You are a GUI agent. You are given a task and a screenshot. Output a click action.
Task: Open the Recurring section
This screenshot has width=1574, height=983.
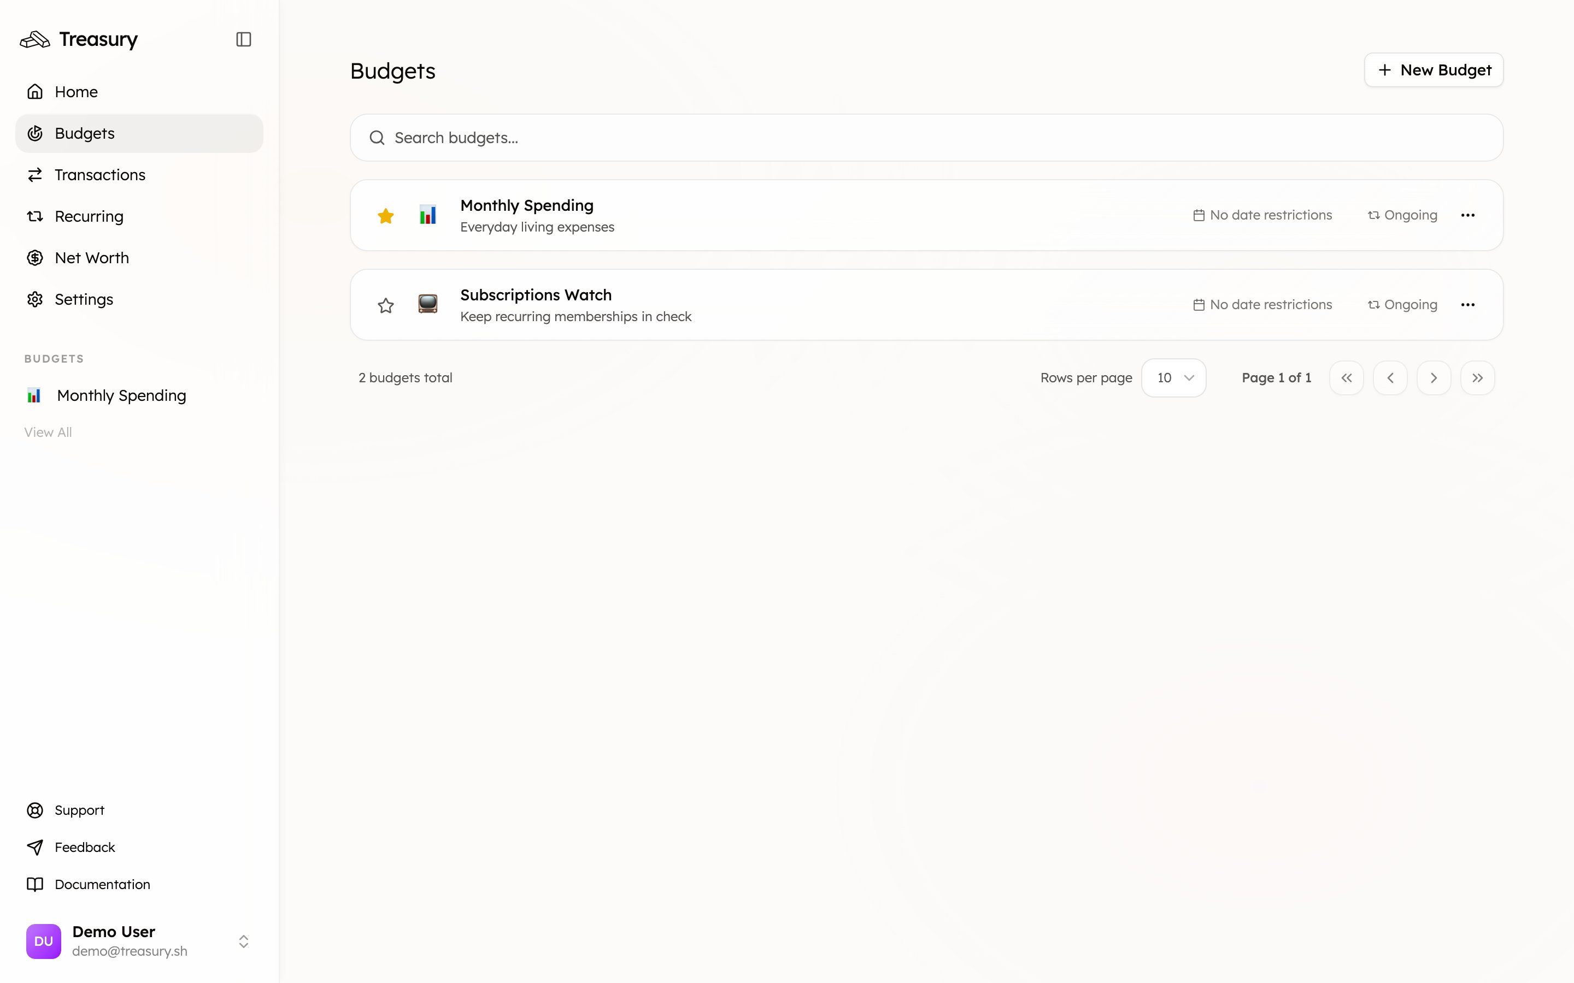coord(139,216)
